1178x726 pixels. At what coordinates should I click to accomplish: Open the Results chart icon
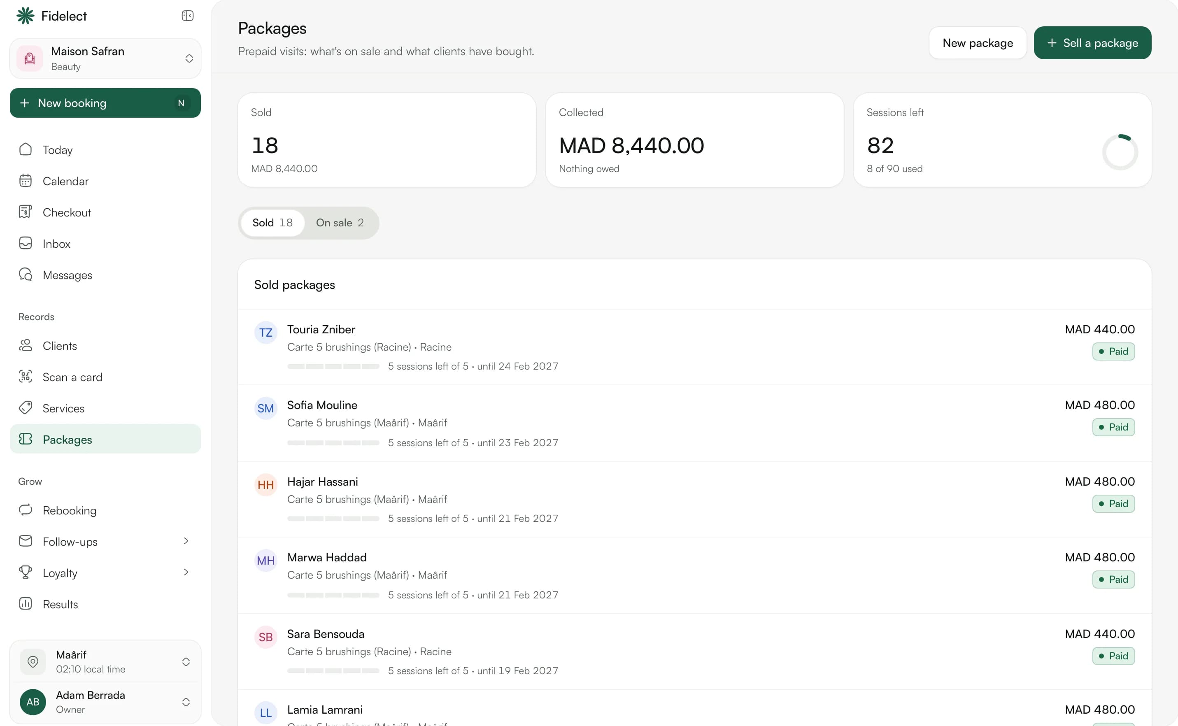[x=26, y=603]
